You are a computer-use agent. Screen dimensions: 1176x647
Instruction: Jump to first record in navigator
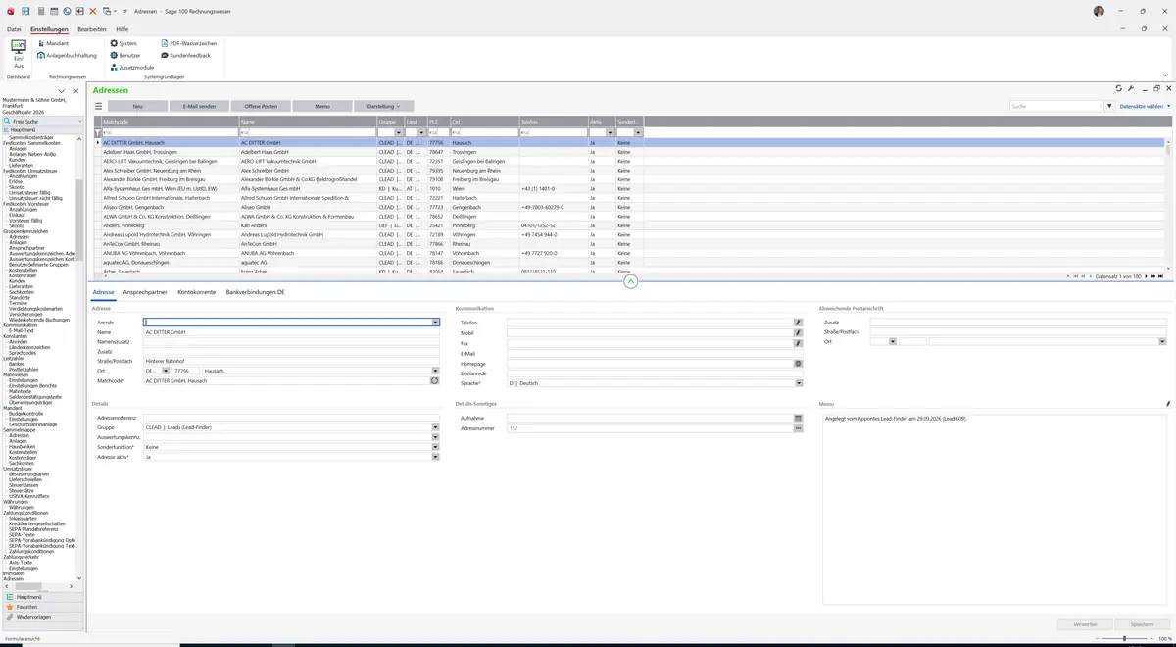coord(1077,276)
